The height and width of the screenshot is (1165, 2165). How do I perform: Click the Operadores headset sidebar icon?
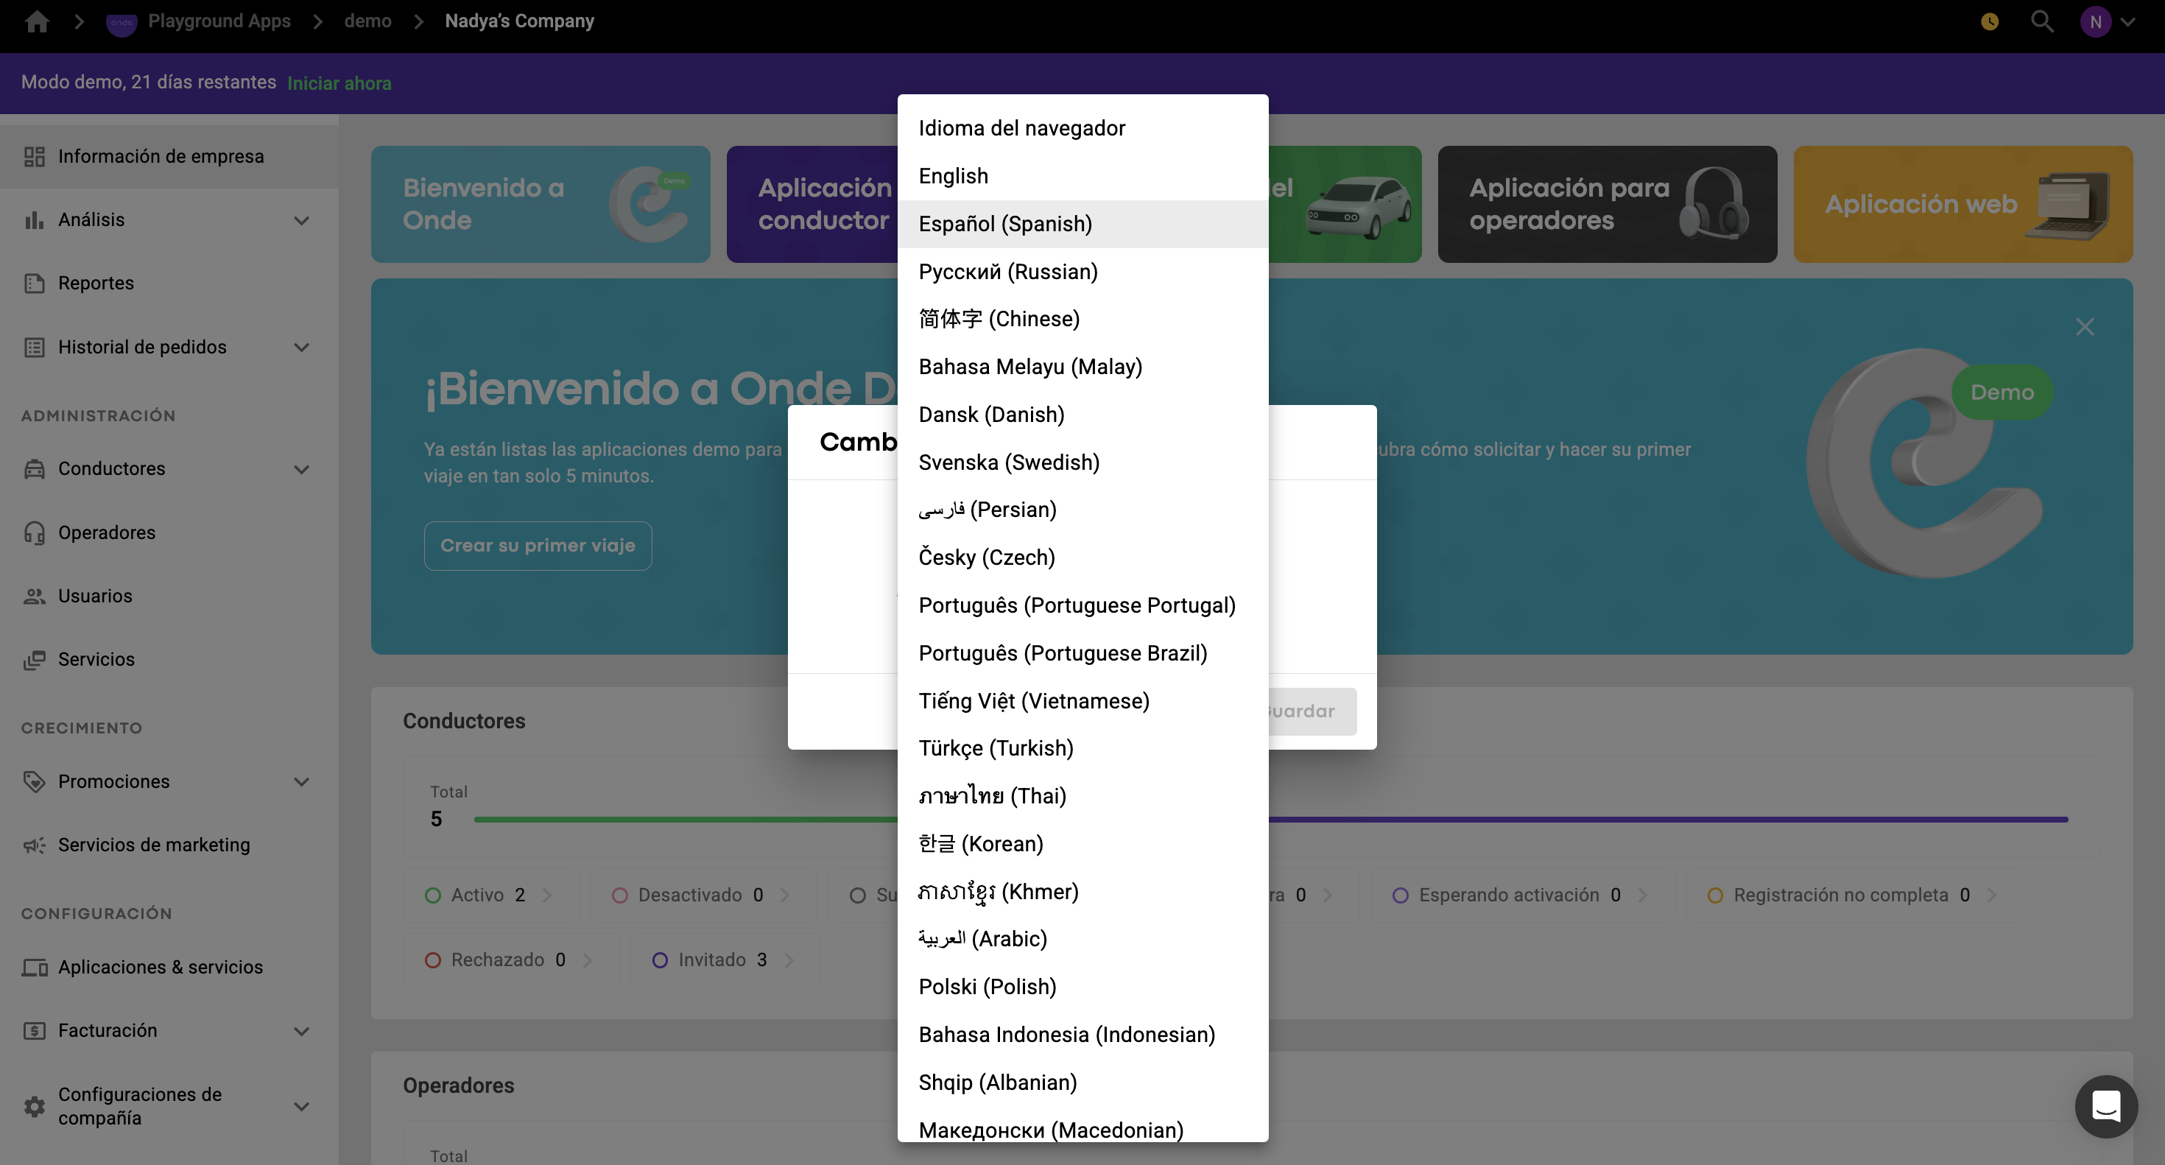tap(35, 533)
